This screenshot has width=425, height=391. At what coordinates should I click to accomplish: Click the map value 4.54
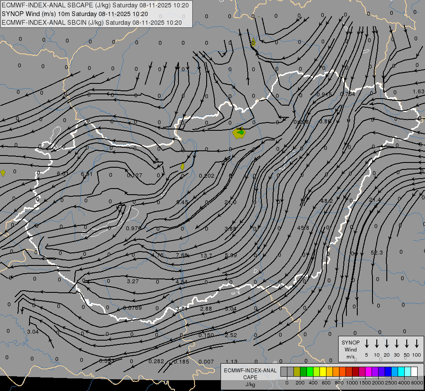tap(181, 282)
